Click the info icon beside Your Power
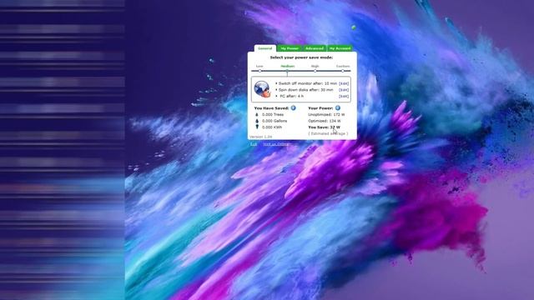 (337, 107)
